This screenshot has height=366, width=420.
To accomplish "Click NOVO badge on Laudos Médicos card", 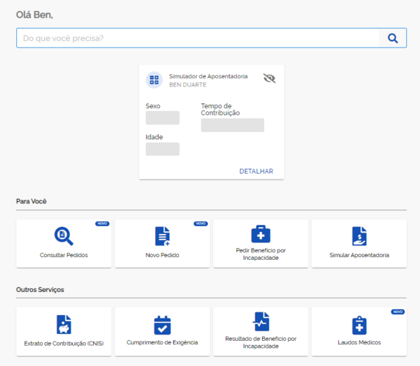I will [x=398, y=312].
